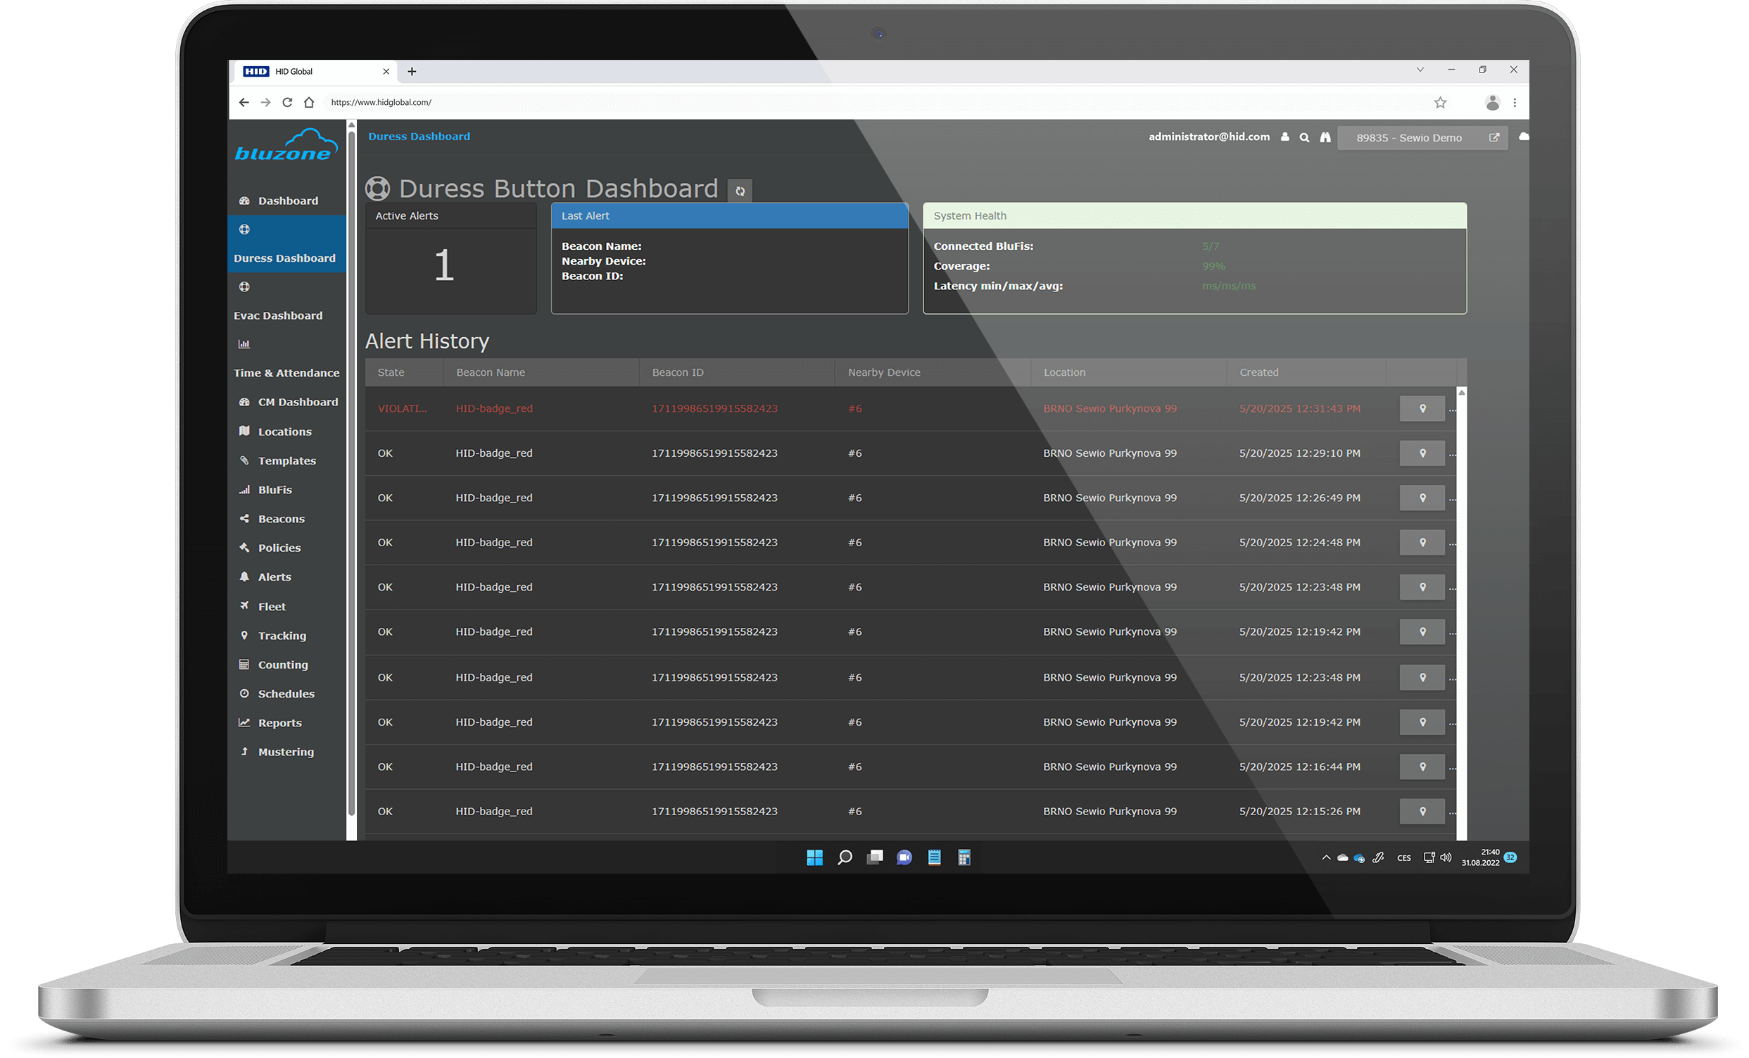
Task: Refresh the Duress Button Dashboard
Action: [740, 189]
